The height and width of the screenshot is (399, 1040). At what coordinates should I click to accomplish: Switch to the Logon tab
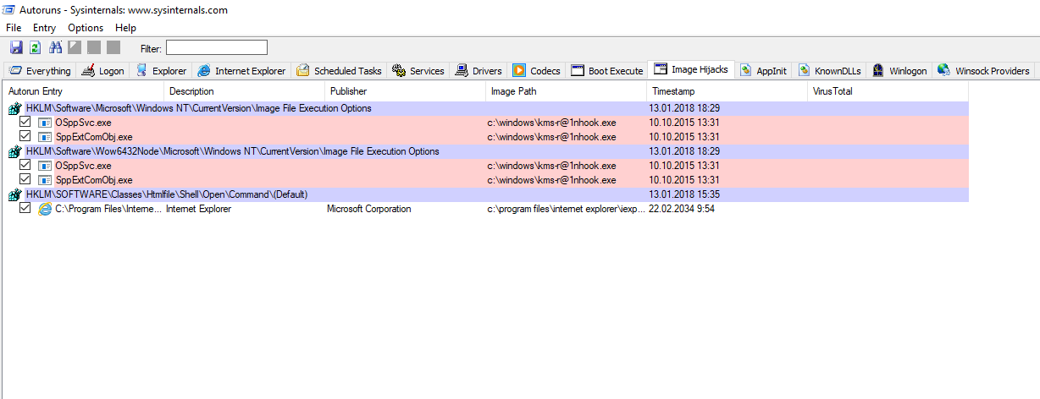(103, 71)
